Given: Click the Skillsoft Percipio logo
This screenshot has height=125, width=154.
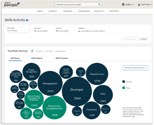Looking at the screenshot, I should coord(12,4).
